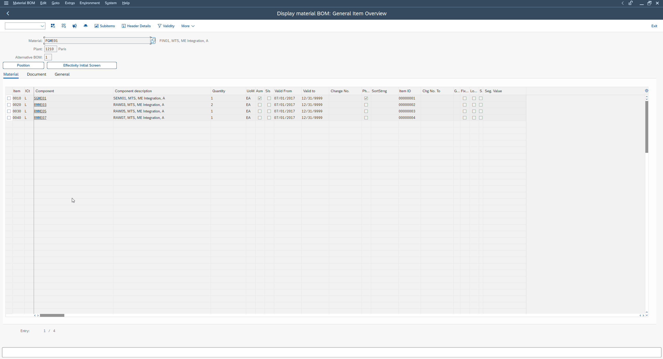Screen dimensions: 663x359
Task: Select the Material tab
Action: tap(11, 74)
